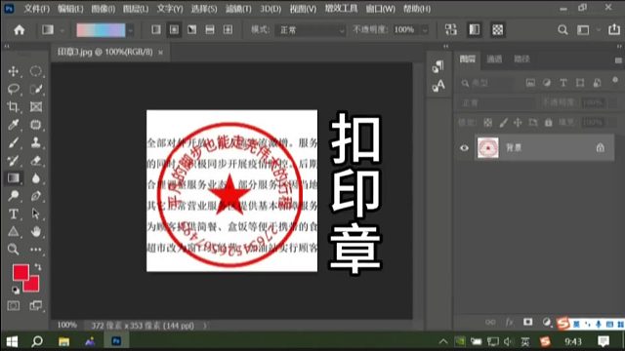Select the Hand tool
The image size is (625, 351).
(36, 231)
